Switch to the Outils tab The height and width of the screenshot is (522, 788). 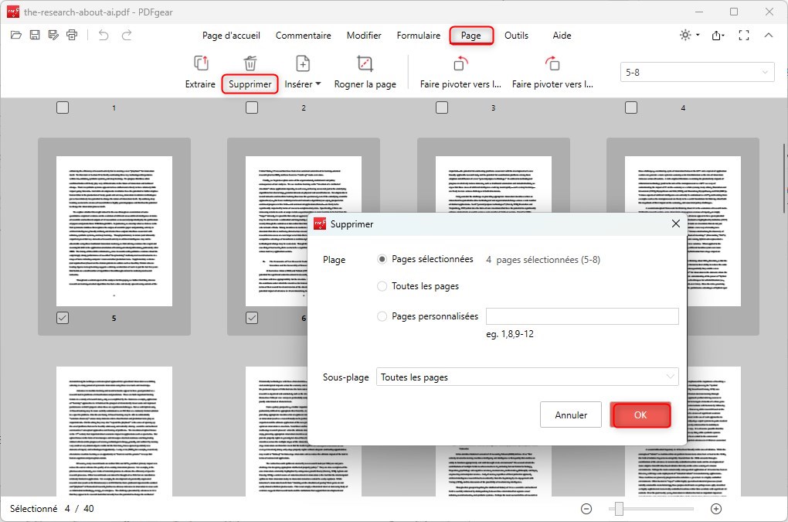tap(516, 35)
